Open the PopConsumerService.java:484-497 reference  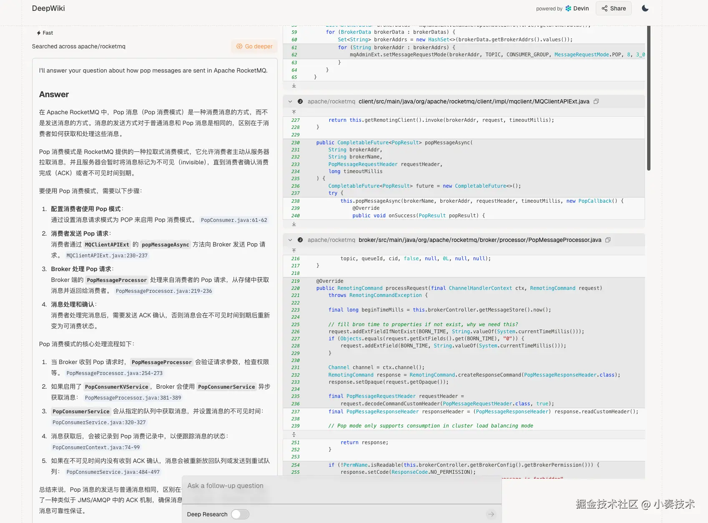point(113,472)
